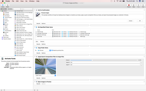Select Ask for Confirmation action in list
The width and height of the screenshot is (146, 91).
21,41
